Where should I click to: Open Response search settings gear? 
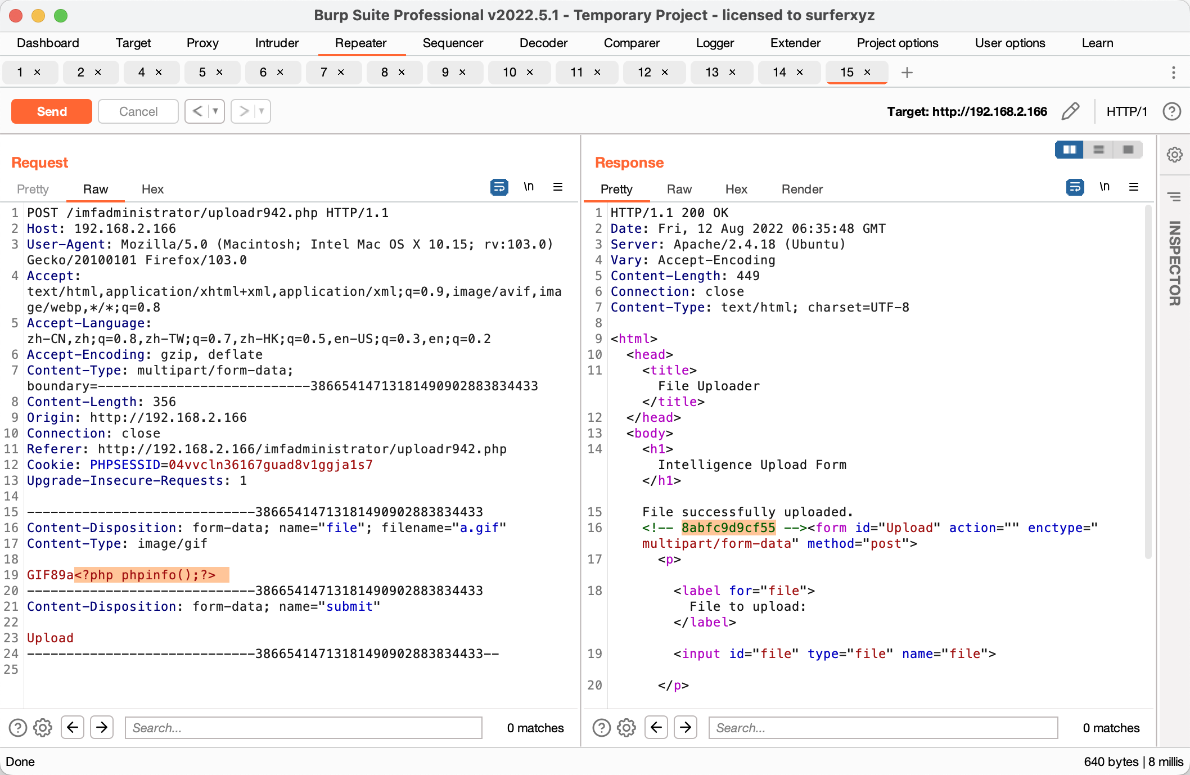point(626,728)
